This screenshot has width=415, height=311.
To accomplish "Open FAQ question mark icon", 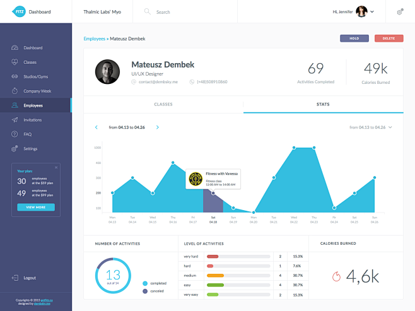I will [x=14, y=134].
